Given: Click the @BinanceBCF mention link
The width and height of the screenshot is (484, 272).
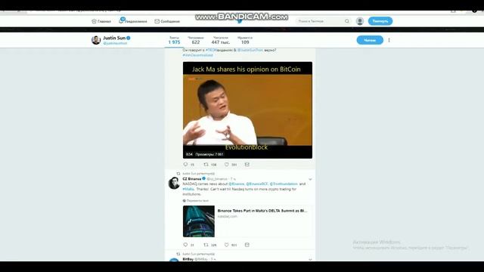Looking at the screenshot, I should click(257, 184).
